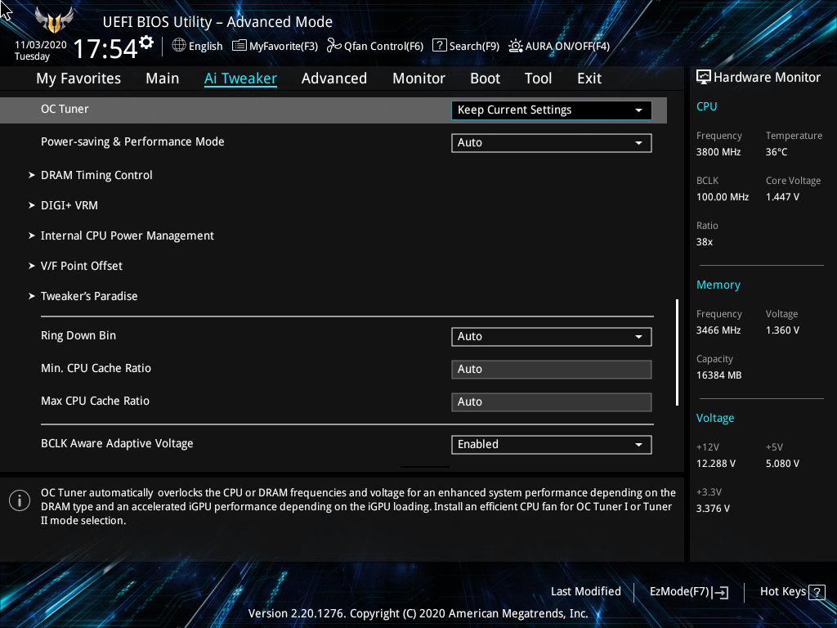Open the Monitor tab

419,78
